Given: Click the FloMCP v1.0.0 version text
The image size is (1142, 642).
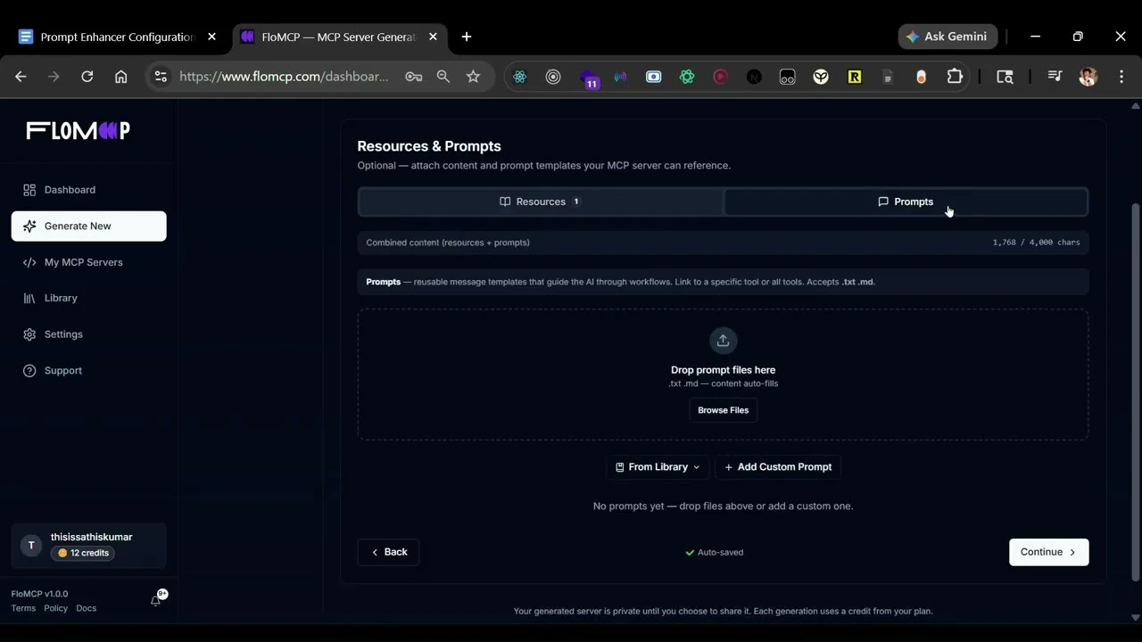Looking at the screenshot, I should (39, 594).
